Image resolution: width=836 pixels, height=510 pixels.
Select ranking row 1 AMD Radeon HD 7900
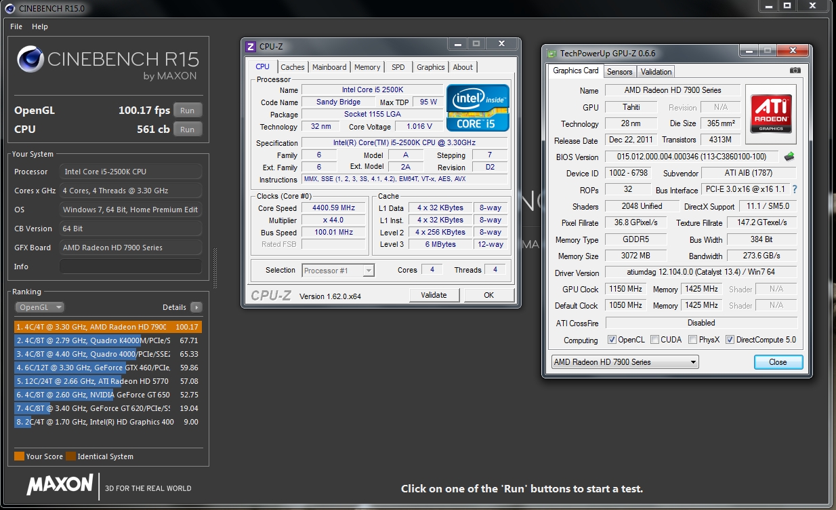[x=108, y=327]
